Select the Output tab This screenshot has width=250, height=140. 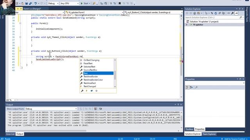click(20, 134)
